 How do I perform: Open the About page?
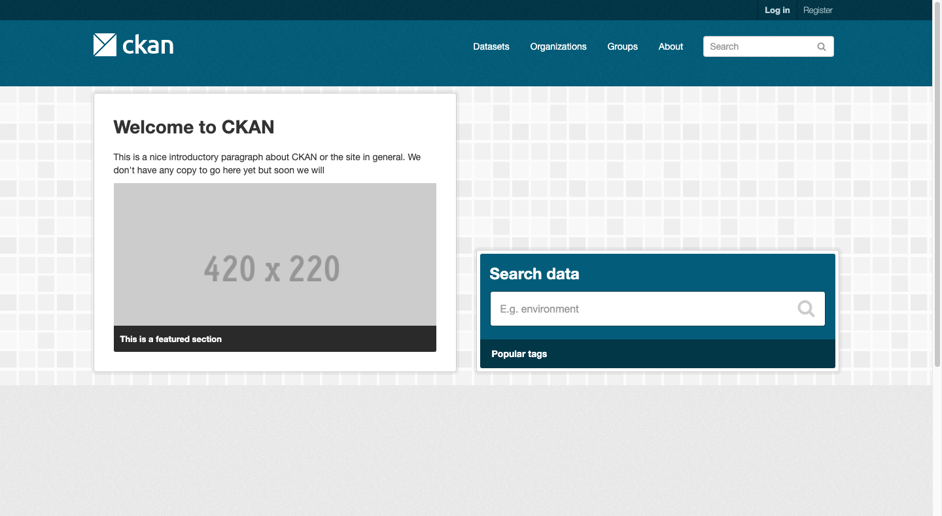click(671, 46)
